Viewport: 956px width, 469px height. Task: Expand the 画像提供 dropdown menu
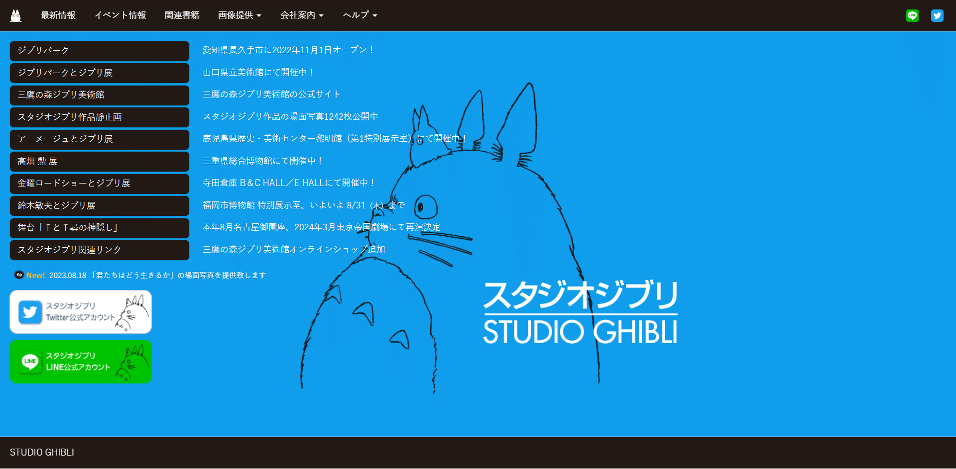tap(239, 15)
